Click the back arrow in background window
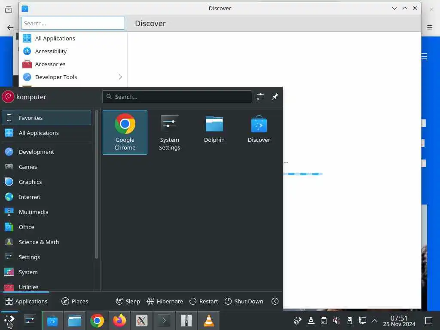The width and height of the screenshot is (440, 330). click(x=10, y=27)
